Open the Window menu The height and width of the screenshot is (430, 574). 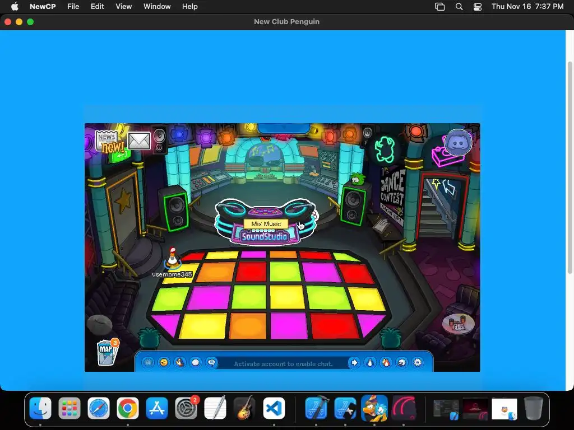tap(157, 7)
